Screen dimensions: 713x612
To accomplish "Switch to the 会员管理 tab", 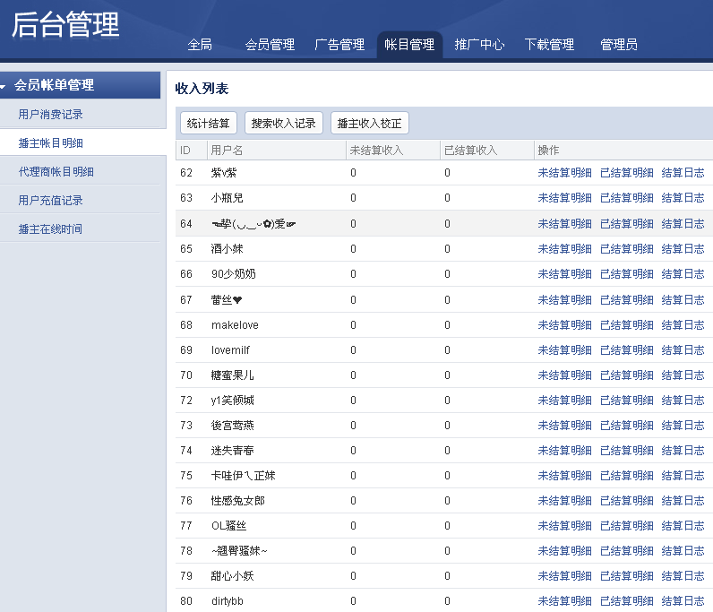I will pos(270,45).
